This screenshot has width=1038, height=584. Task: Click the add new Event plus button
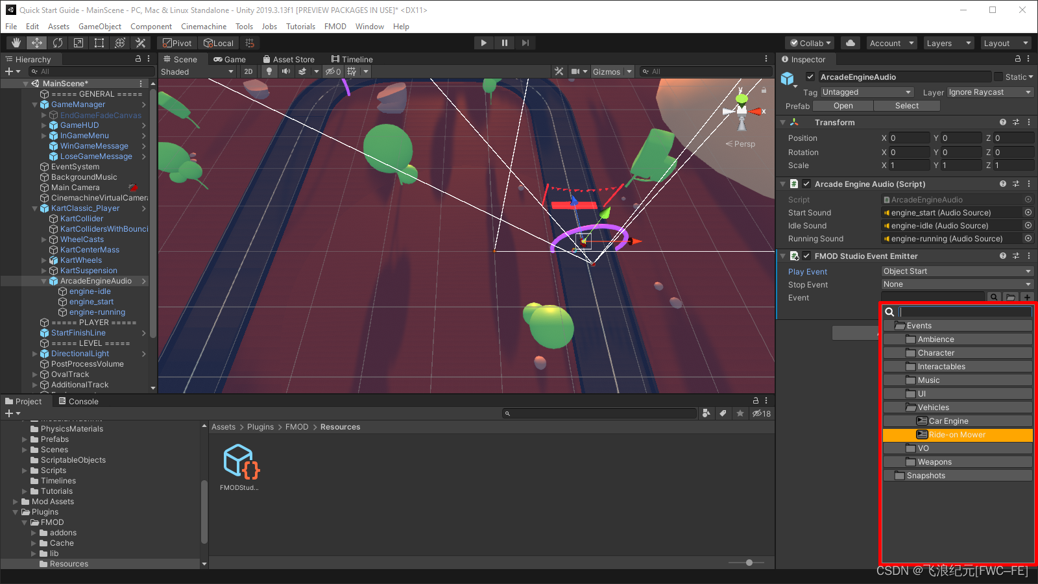1026,297
